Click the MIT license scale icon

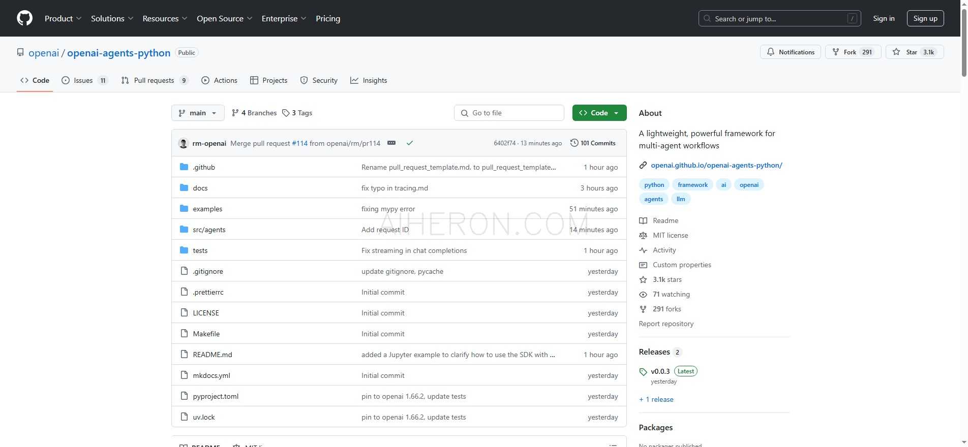tap(643, 235)
